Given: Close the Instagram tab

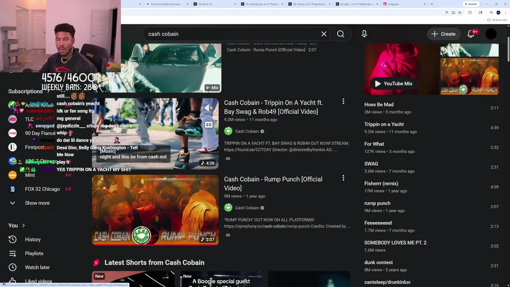Looking at the screenshot, I should point(425,4).
